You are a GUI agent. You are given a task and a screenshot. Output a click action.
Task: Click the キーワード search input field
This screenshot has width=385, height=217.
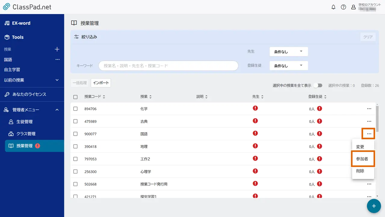pos(168,65)
